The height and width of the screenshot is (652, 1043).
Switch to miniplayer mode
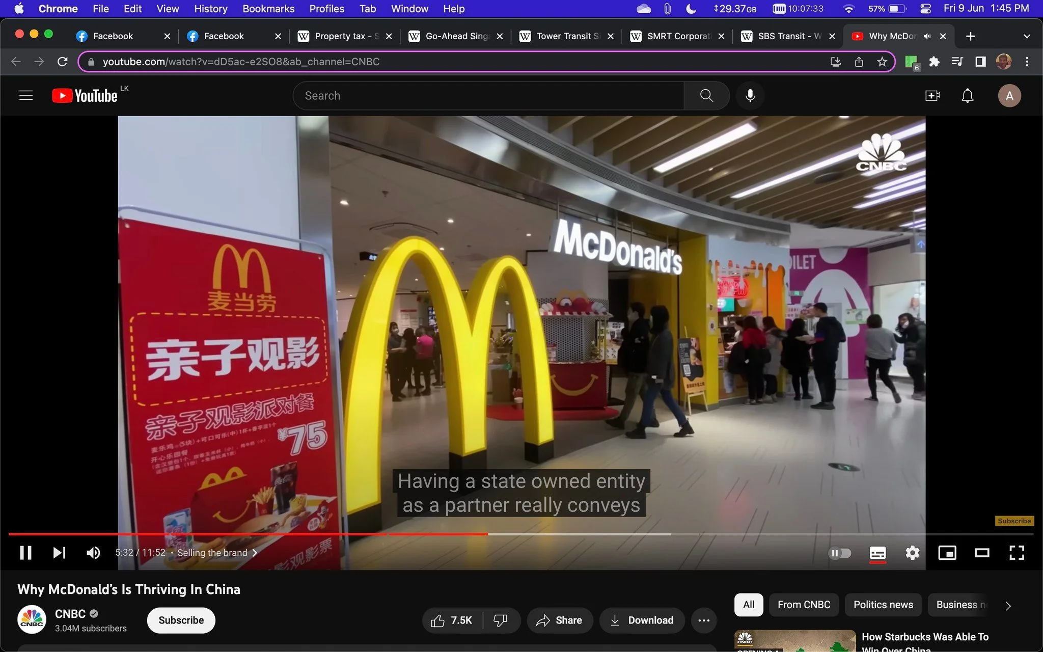947,553
